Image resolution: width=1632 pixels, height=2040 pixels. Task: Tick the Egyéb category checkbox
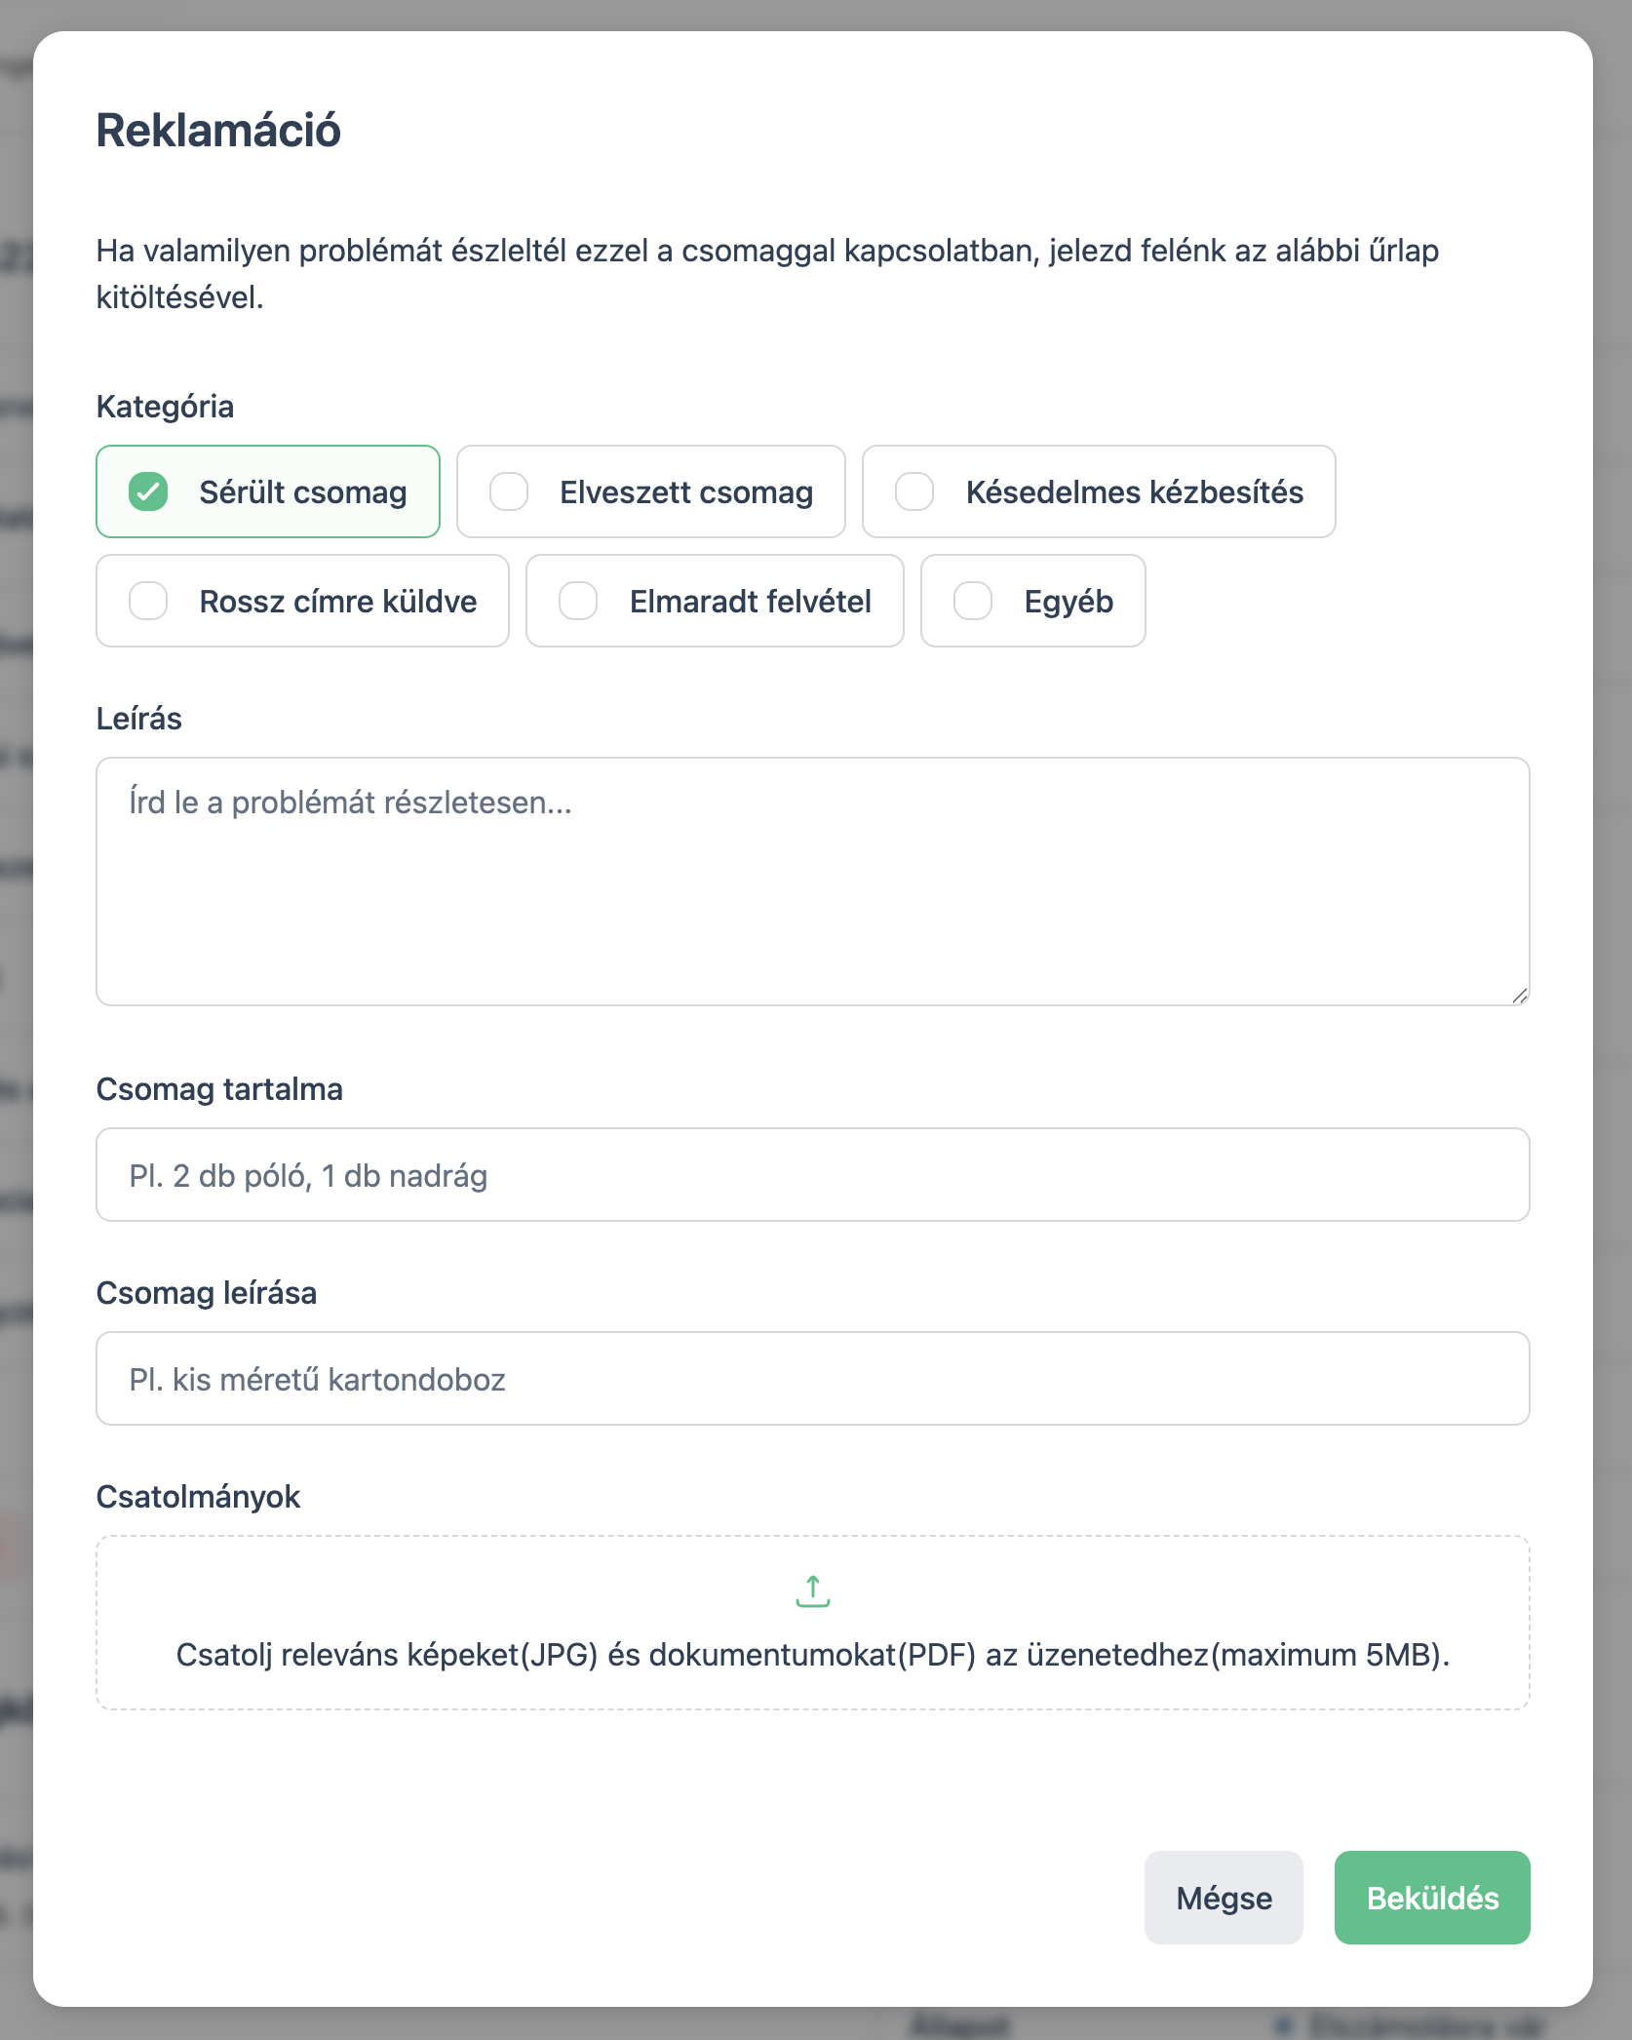click(973, 602)
